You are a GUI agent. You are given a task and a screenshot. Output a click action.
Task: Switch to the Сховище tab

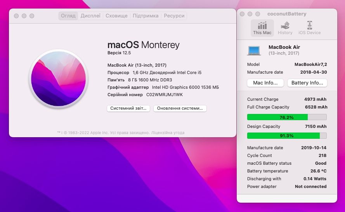click(x=116, y=16)
